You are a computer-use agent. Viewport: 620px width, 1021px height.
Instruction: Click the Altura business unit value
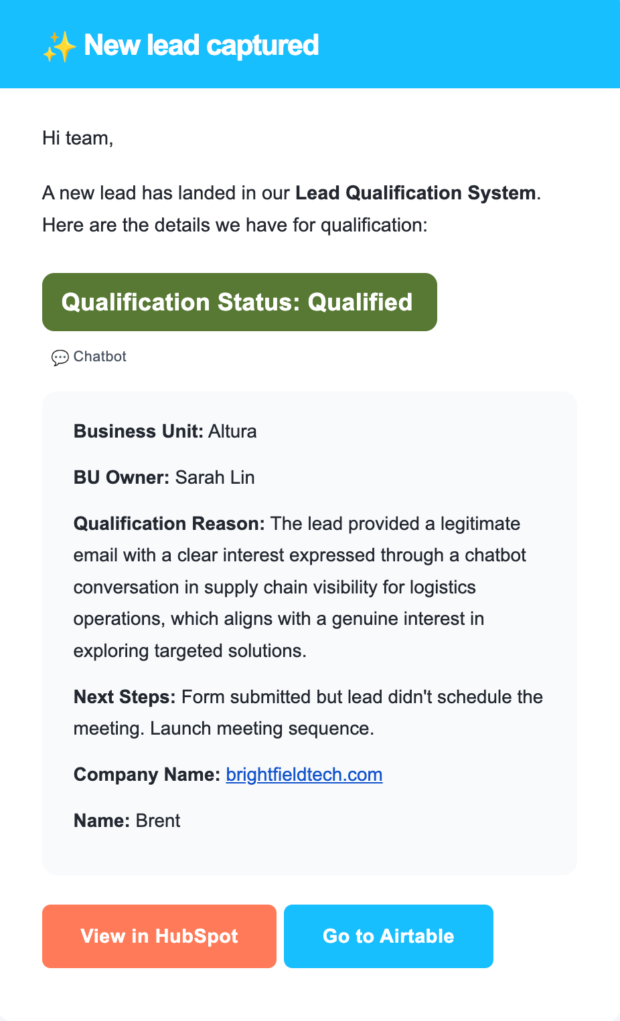232,432
